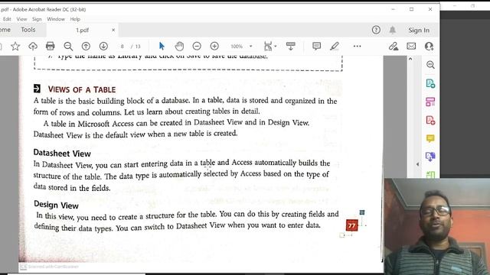The height and width of the screenshot is (275, 490).
Task: Open the View menu
Action: click(x=21, y=19)
